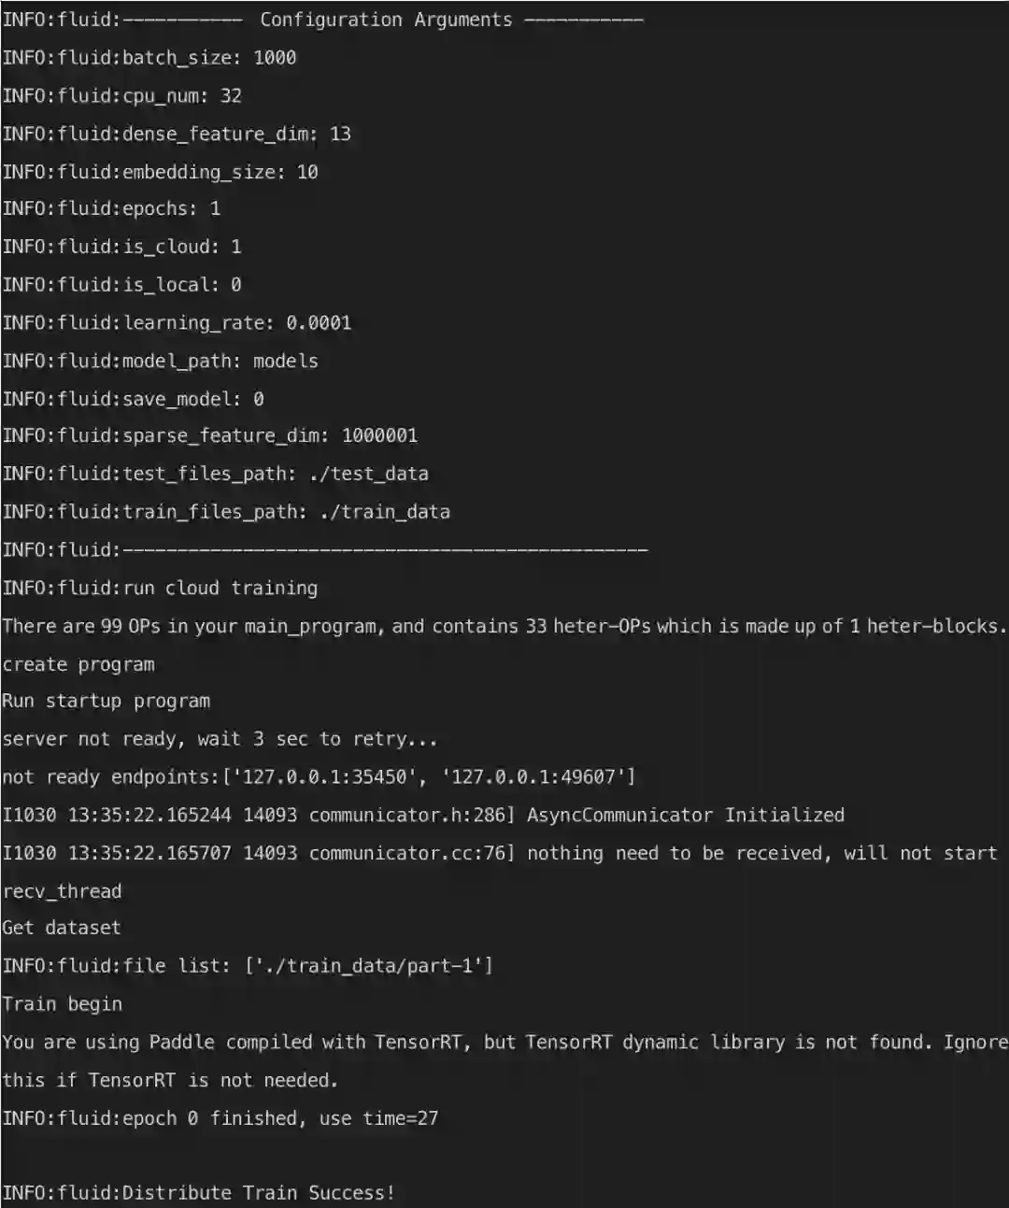The image size is (1009, 1208).
Task: Click the 'Configuration Arguments' header line
Action: 385,20
